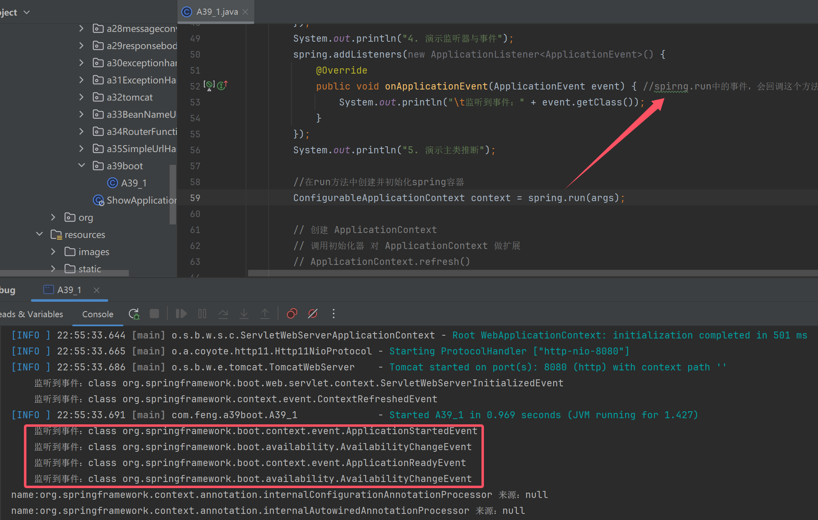Click the a30exceptionhan package icon
Image resolution: width=818 pixels, height=520 pixels.
tap(98, 63)
